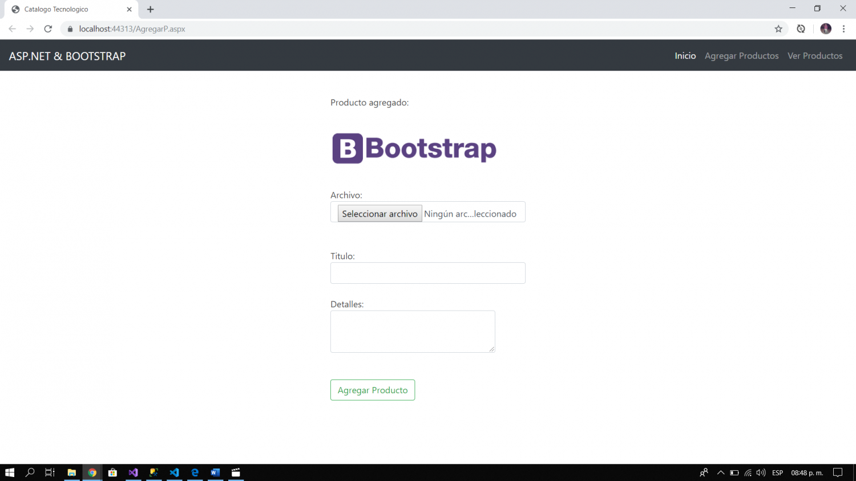Open the clapperboard video app on the taskbar
Screen dimensions: 856x481
click(x=236, y=472)
